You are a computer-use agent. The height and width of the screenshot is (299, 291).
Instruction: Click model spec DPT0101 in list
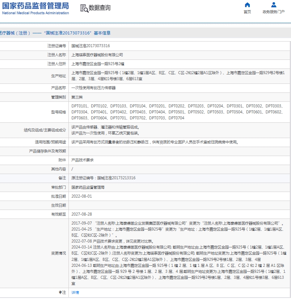pyautogui.click(x=79, y=106)
